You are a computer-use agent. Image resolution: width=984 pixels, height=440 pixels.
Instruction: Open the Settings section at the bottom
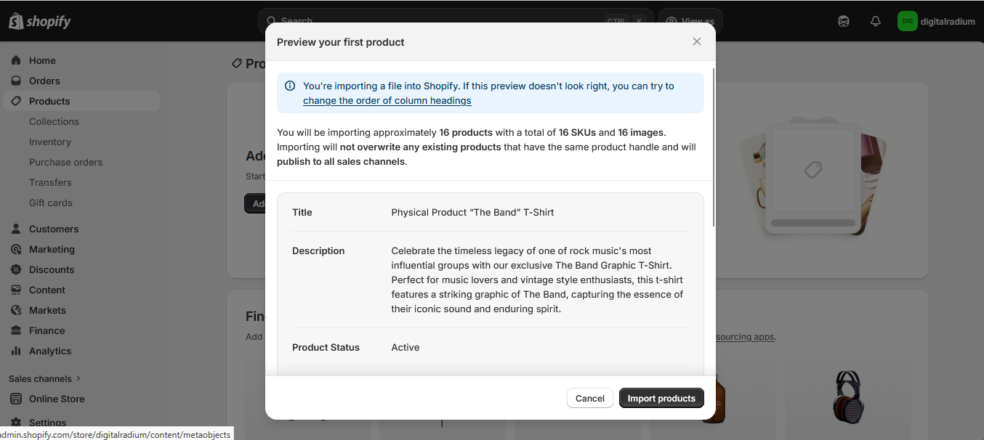pos(46,422)
